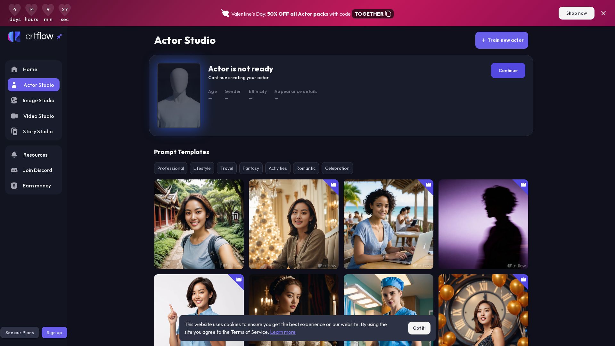This screenshot has height=346, width=615.
Task: Select the purple silhouette template thumbnail
Action: point(483,224)
